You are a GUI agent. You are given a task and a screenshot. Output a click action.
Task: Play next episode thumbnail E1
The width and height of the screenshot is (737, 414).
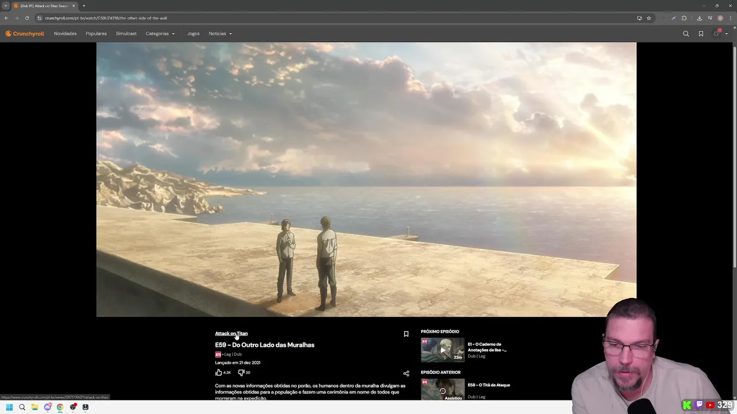click(442, 350)
